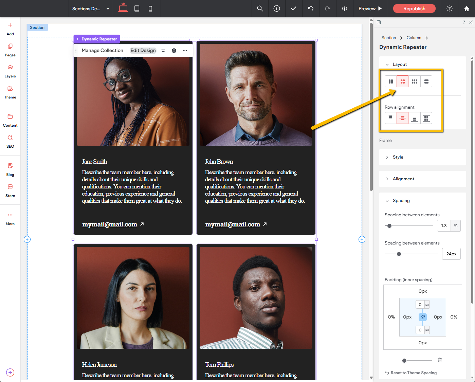
Task: Toggle the linked padding chain icon
Action: 423,317
